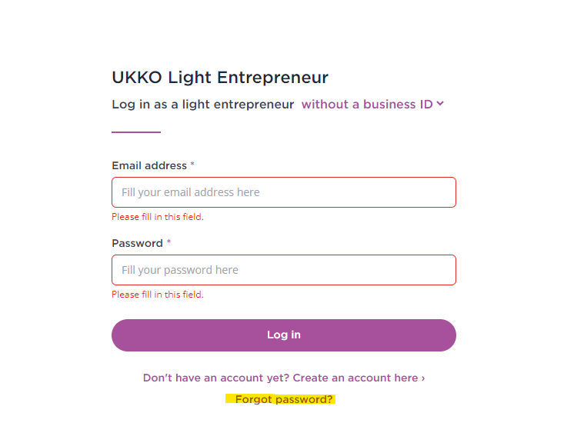This screenshot has height=423, width=584.
Task: Click the chevron icon beside business ID
Action: (440, 104)
